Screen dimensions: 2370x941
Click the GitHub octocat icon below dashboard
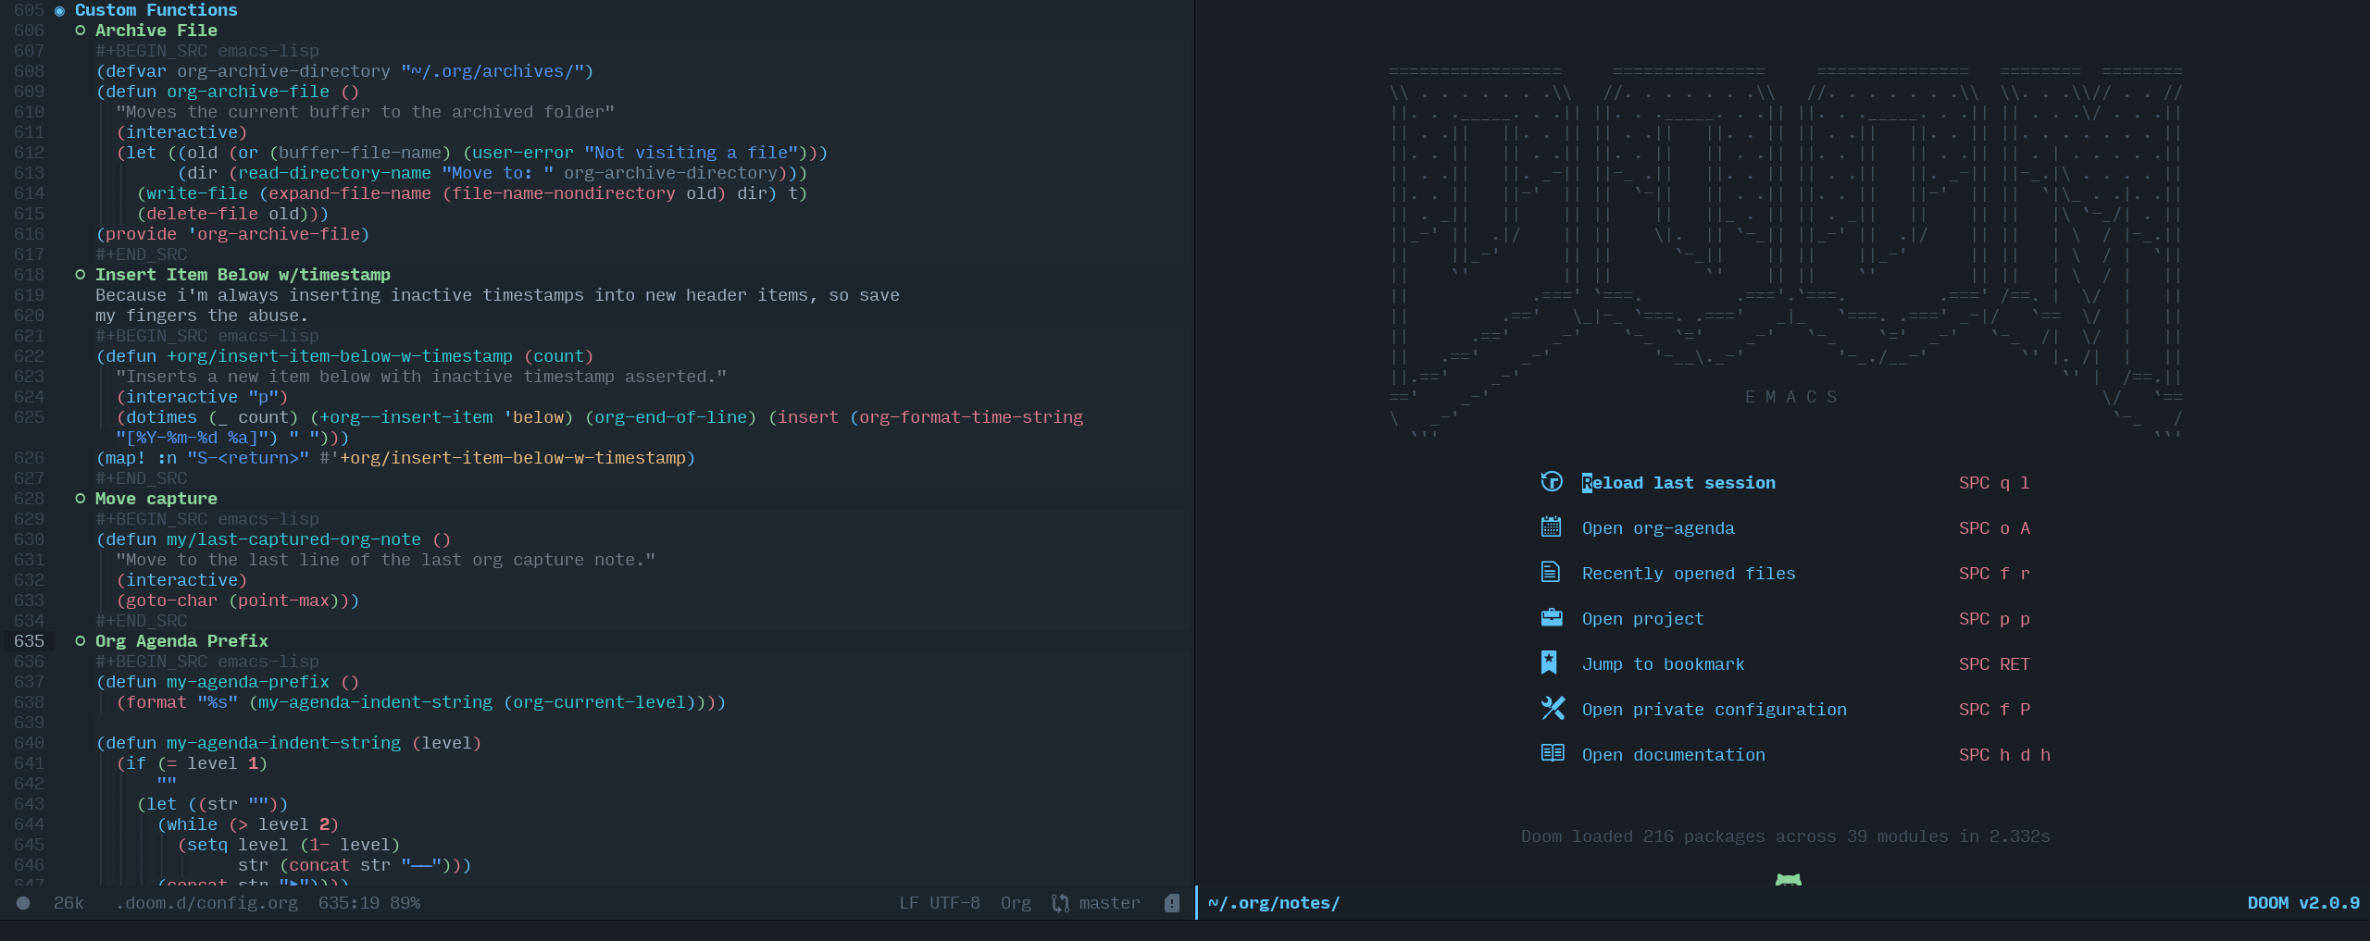pos(1789,879)
